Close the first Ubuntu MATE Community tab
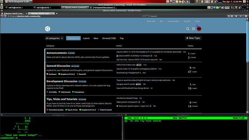This screenshot has height=140, width=249. tap(26, 13)
